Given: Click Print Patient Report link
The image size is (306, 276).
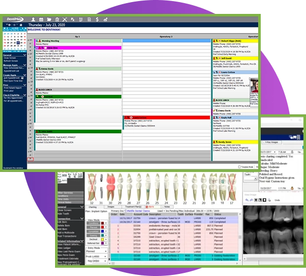Looking at the screenshot, I should tap(12, 88).
